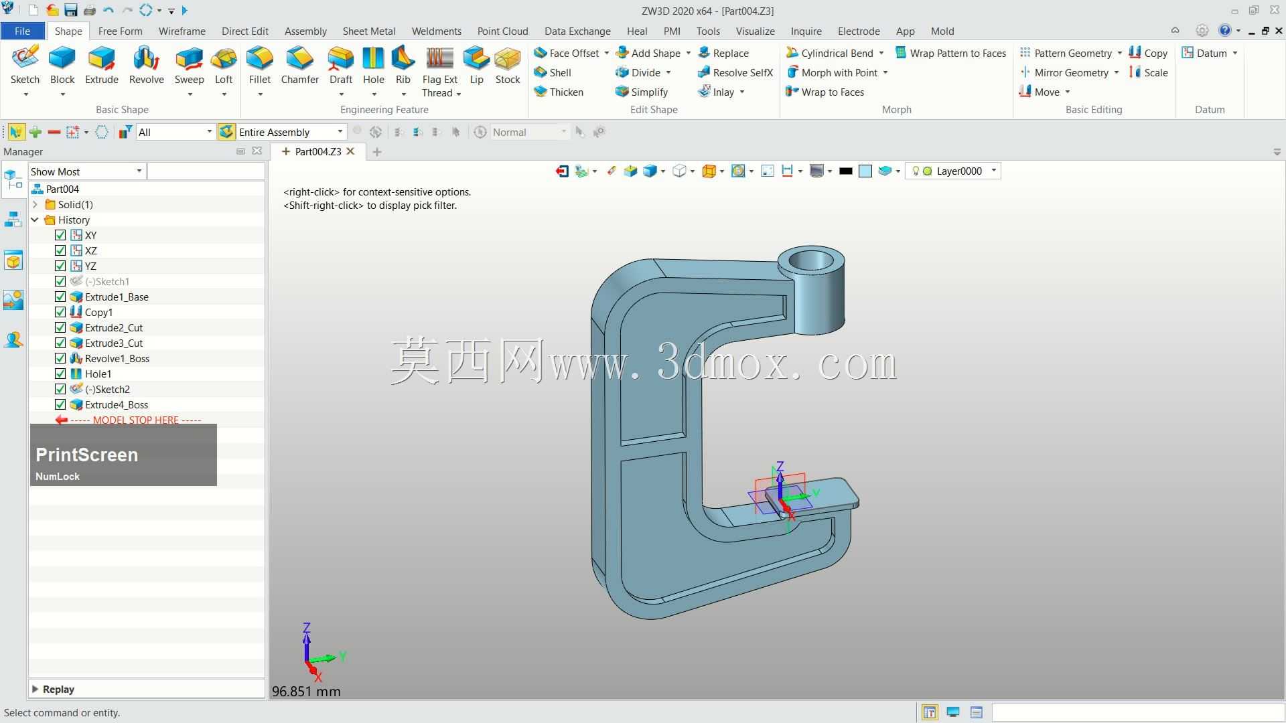The image size is (1286, 723).
Task: Click Wrap Pattern to Faces
Action: coord(951,53)
